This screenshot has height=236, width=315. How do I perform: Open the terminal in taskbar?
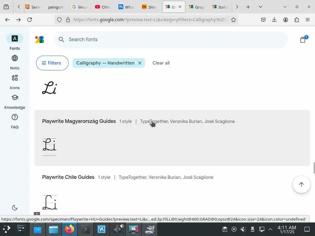[x=86, y=229]
